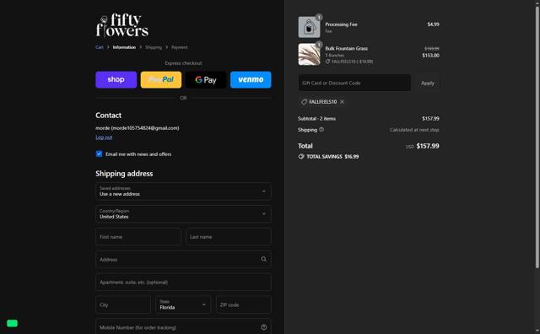Click the green chat widget button
The width and height of the screenshot is (540, 334).
tap(12, 323)
